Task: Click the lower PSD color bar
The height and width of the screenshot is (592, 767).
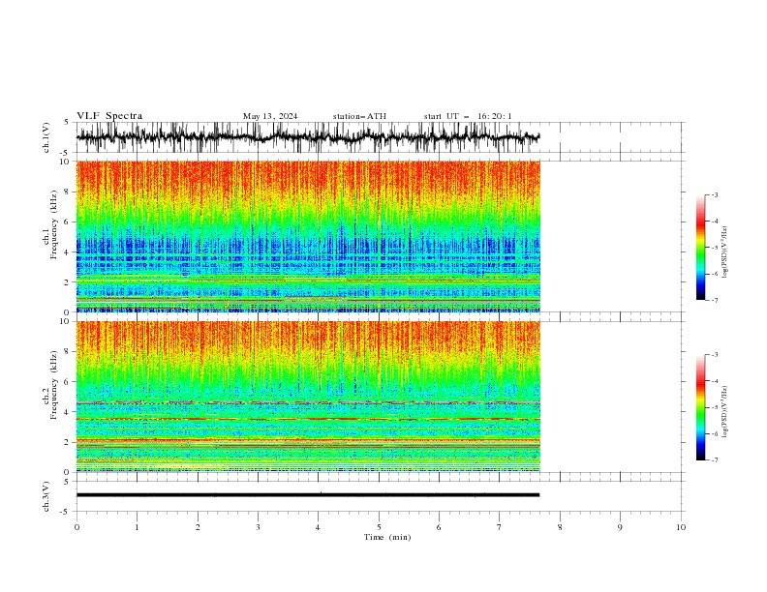Action: [x=700, y=407]
